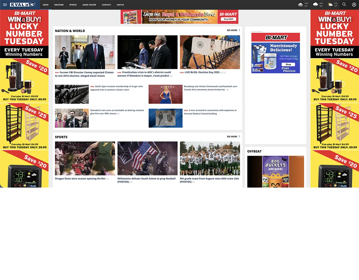Read 8th grade Eugene AAU title article
This screenshot has height=280, width=359.
pos(209,180)
